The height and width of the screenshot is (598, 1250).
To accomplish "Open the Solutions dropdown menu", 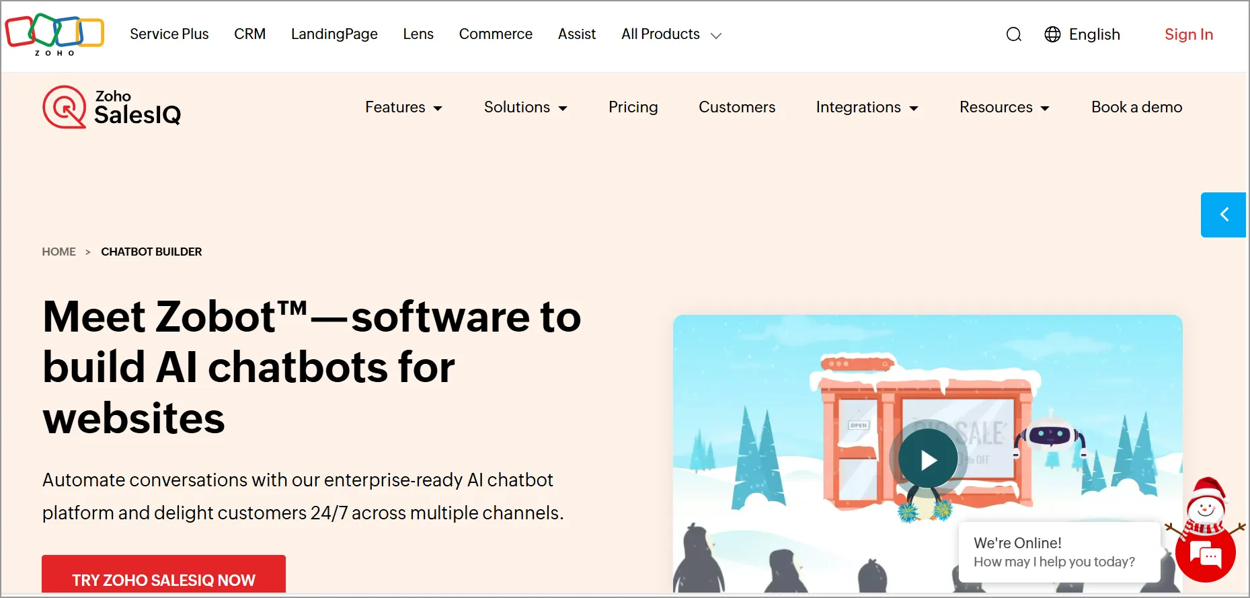I will pos(526,107).
